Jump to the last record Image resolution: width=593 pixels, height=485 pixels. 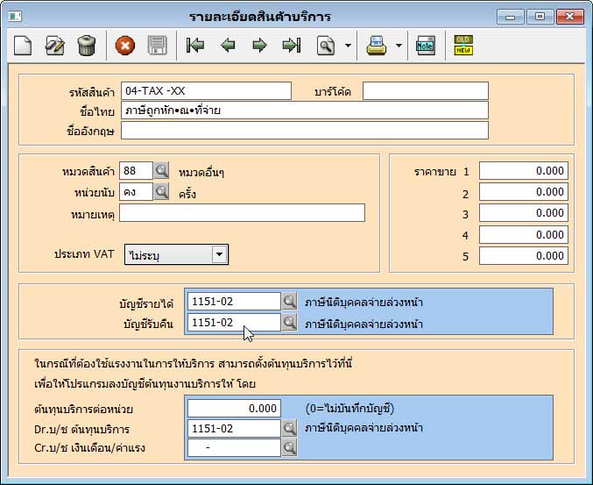click(292, 46)
